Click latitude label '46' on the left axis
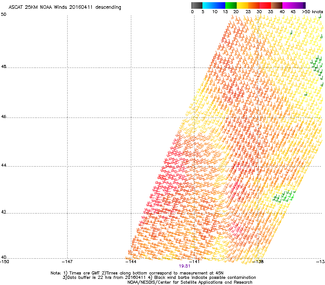325x285 pixels. [4, 117]
